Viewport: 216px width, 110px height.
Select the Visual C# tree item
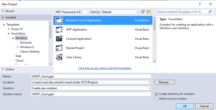coord(17,29)
